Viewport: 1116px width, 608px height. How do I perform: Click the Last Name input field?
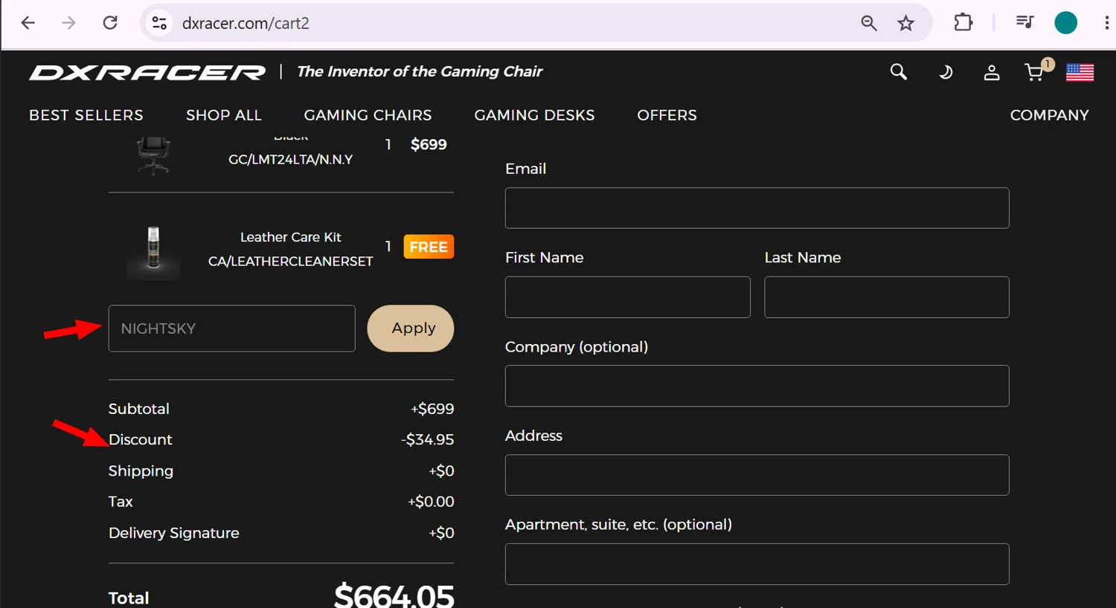tap(886, 297)
